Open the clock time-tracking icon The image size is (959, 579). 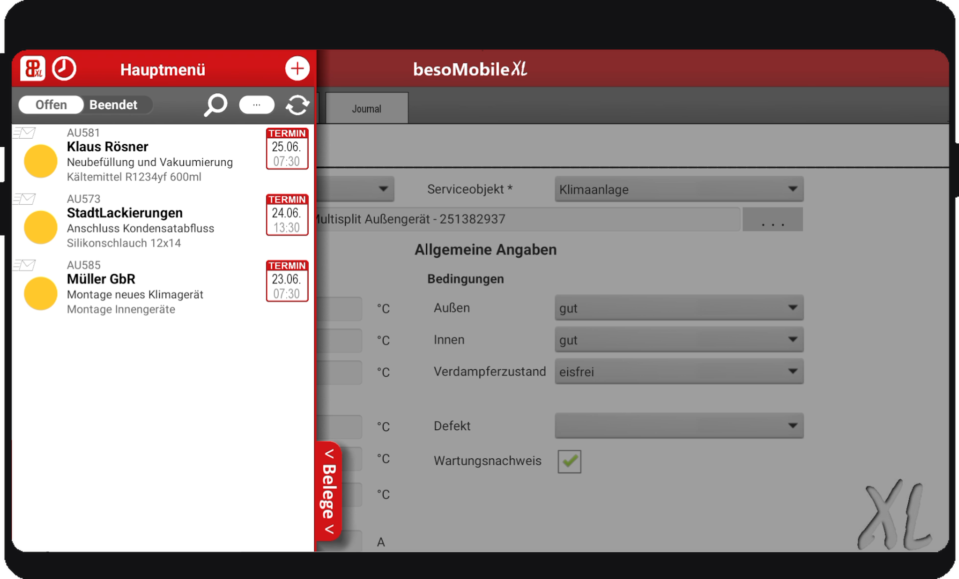point(64,68)
